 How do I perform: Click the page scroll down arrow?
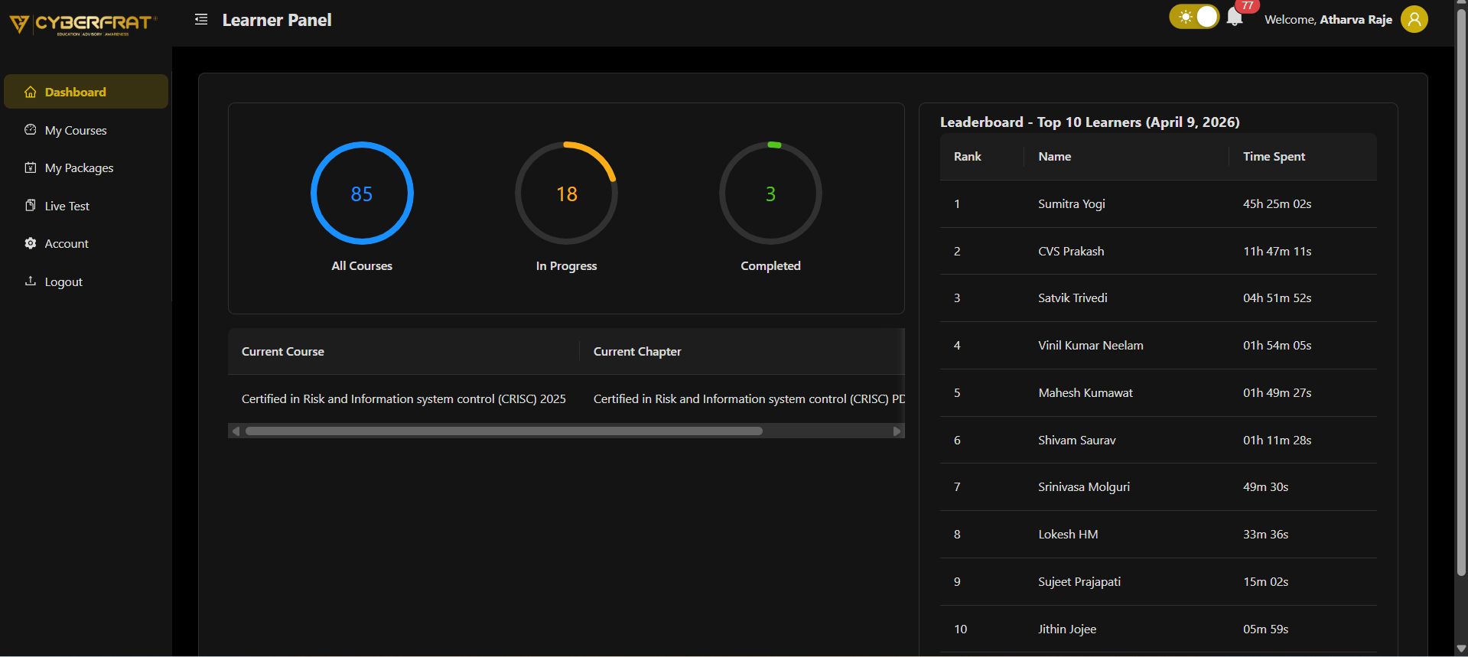[x=1461, y=649]
